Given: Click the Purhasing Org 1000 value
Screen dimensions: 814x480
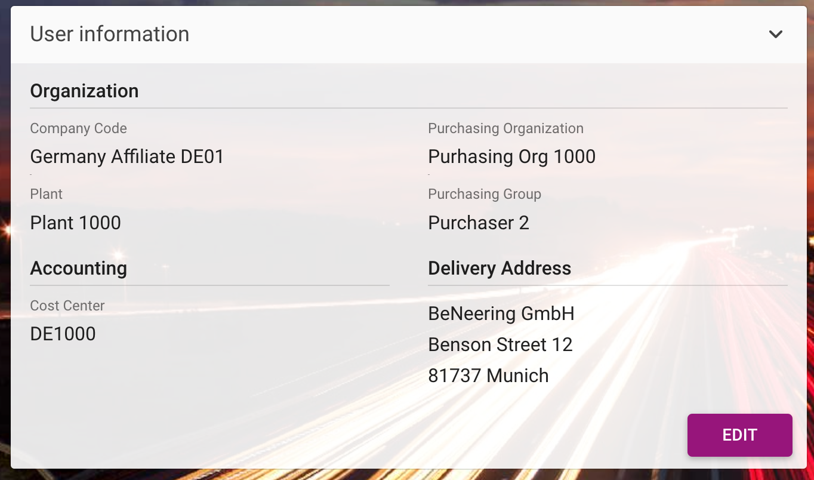Looking at the screenshot, I should coord(511,157).
